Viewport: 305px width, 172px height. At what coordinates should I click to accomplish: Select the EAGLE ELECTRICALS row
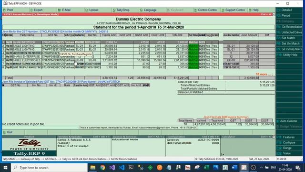(x=139, y=60)
